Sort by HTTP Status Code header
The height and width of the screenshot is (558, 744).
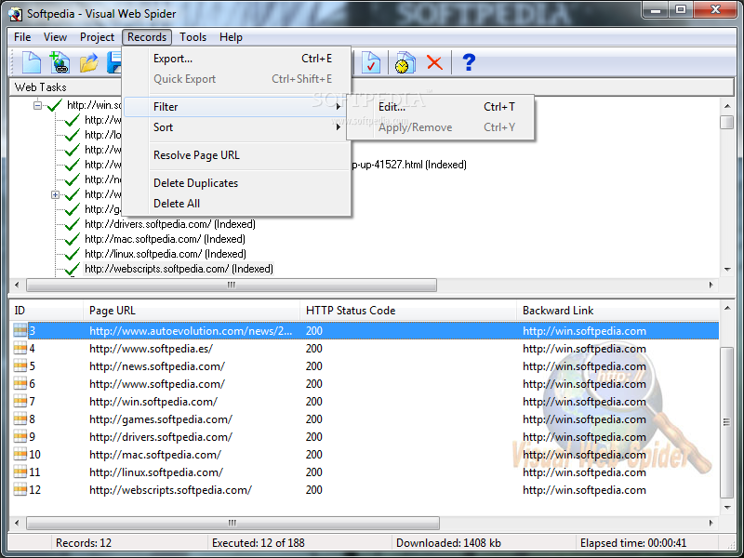coord(408,311)
